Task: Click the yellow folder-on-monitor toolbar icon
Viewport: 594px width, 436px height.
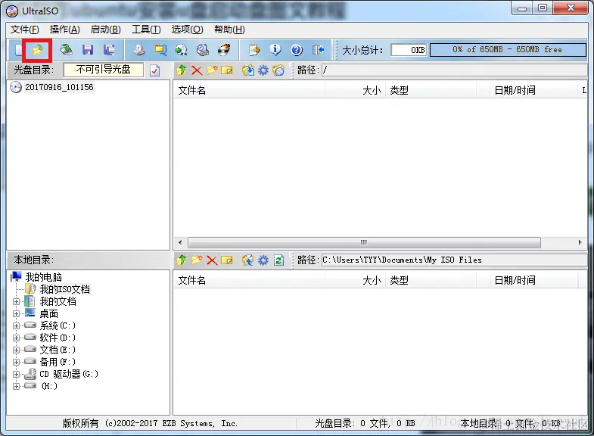Action: (160, 50)
